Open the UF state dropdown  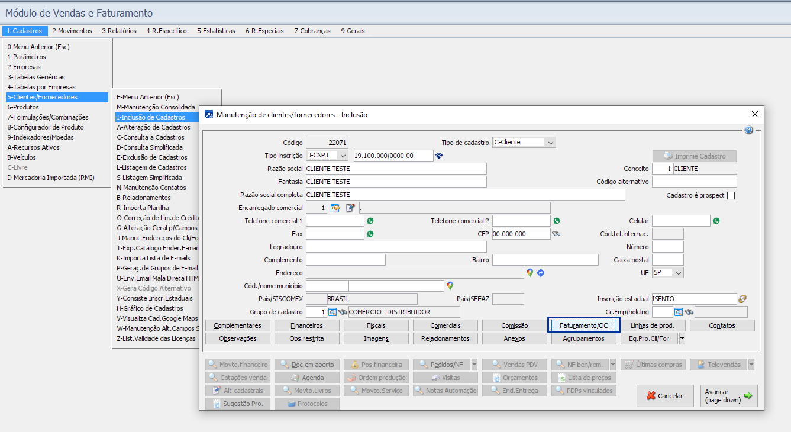pyautogui.click(x=677, y=273)
